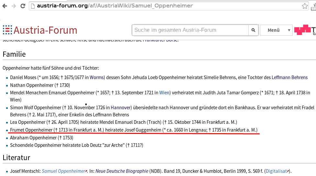316x176 pixels.
Task: Open the Menü dropdown
Action: click(x=276, y=30)
